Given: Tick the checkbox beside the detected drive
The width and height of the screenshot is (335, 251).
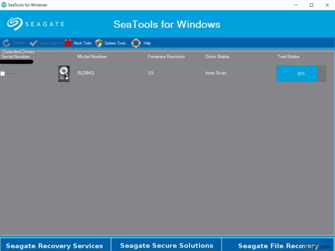Looking at the screenshot, I should tap(3, 74).
